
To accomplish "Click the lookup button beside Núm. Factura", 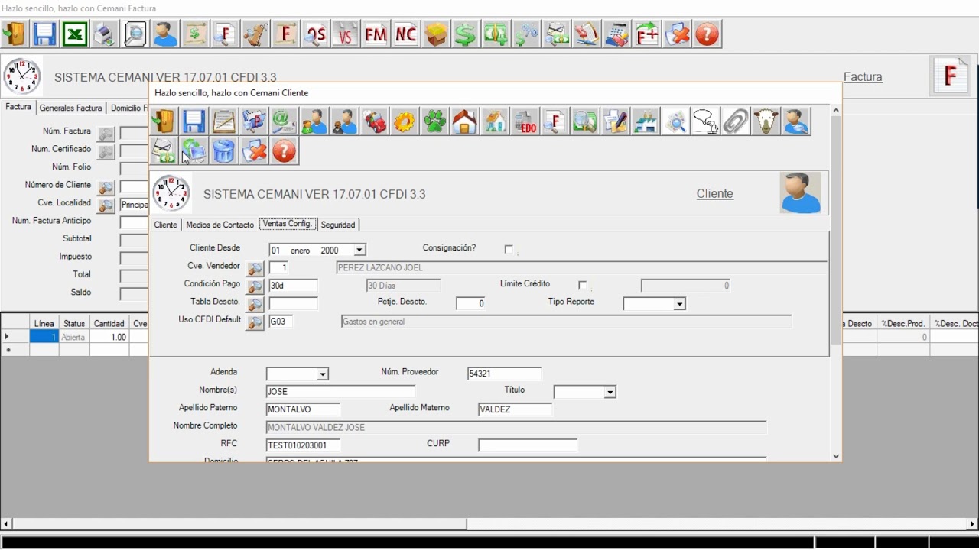I will [106, 134].
